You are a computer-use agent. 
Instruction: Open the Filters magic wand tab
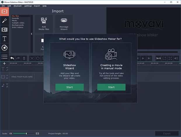pyautogui.click(x=4, y=20)
